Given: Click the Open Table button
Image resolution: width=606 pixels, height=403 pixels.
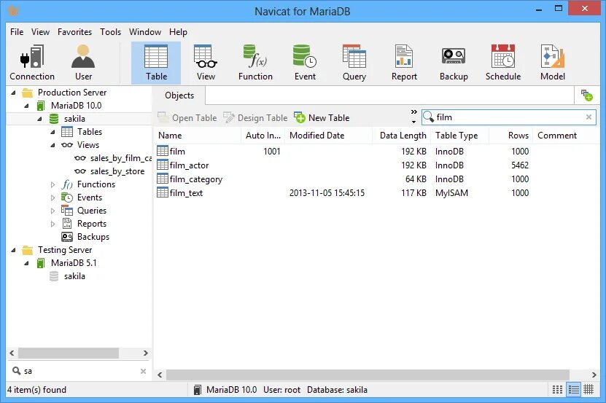Looking at the screenshot, I should point(187,118).
